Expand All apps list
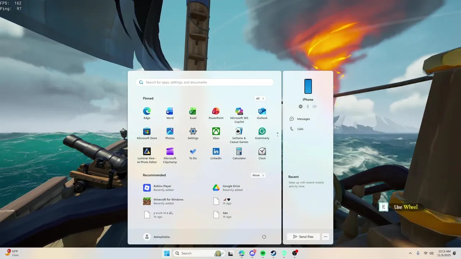The height and width of the screenshot is (259, 461). click(x=260, y=99)
